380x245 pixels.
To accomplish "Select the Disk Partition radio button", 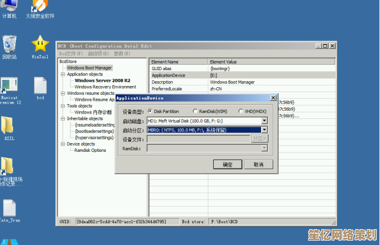I will [x=150, y=111].
